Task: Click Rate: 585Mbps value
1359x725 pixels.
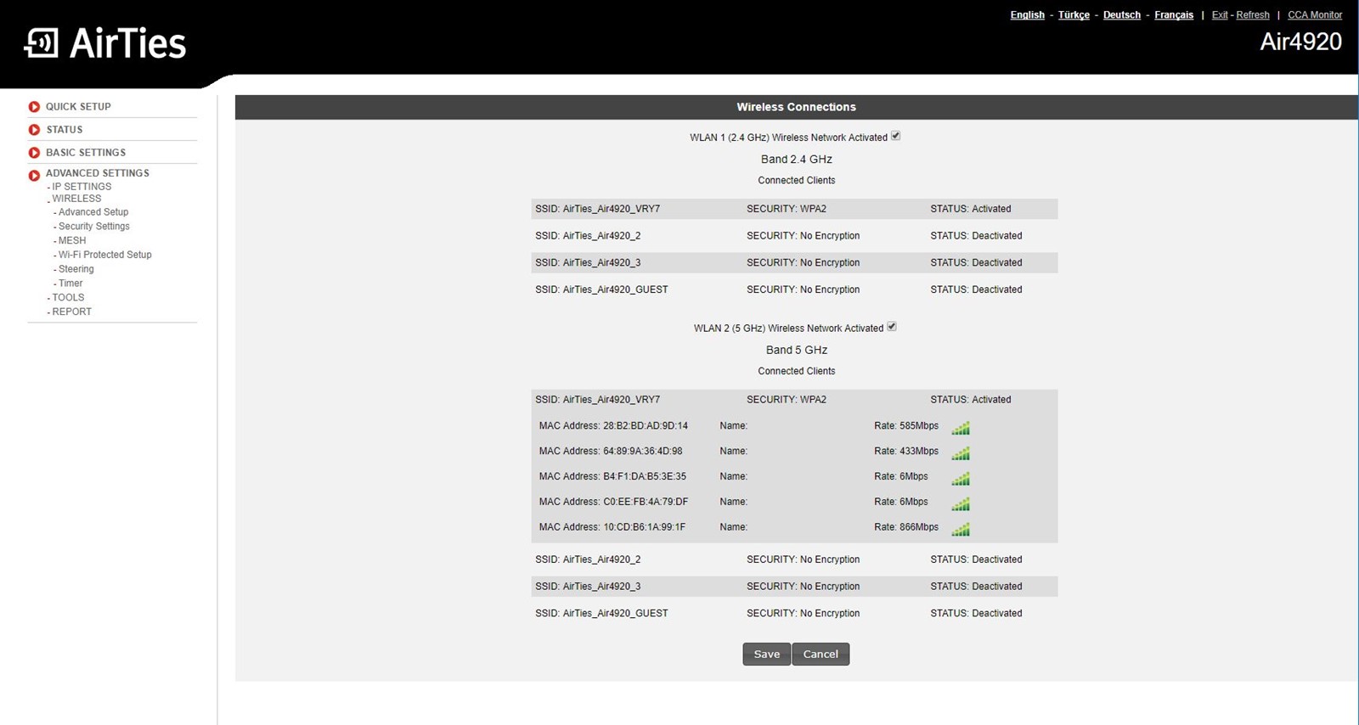Action: tap(906, 426)
